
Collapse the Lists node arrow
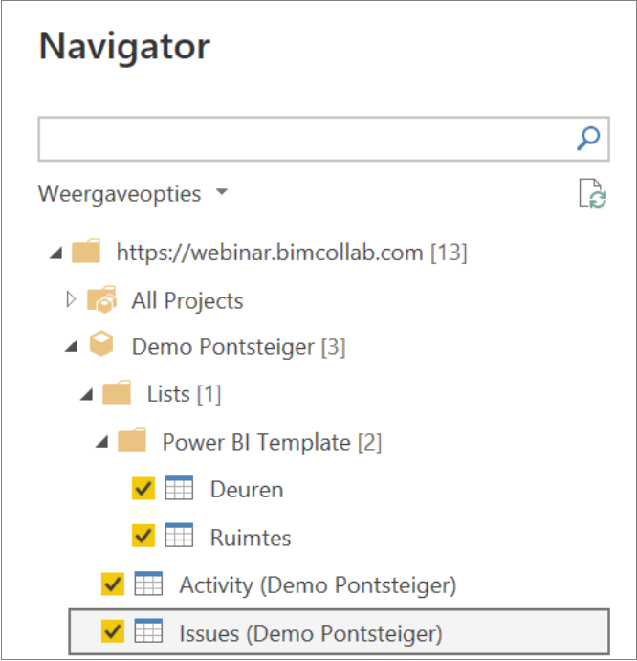87,394
